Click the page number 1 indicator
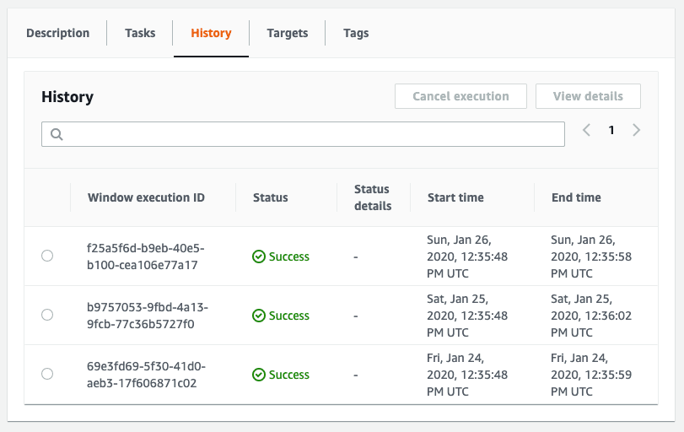 pos(611,131)
